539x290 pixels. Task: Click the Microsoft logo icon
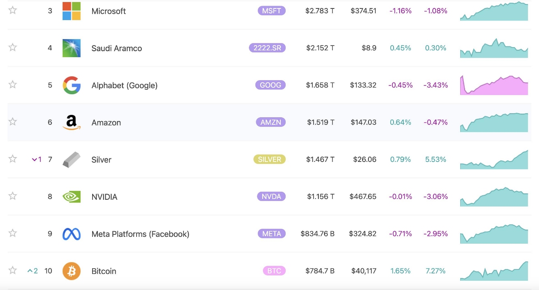[x=71, y=10]
